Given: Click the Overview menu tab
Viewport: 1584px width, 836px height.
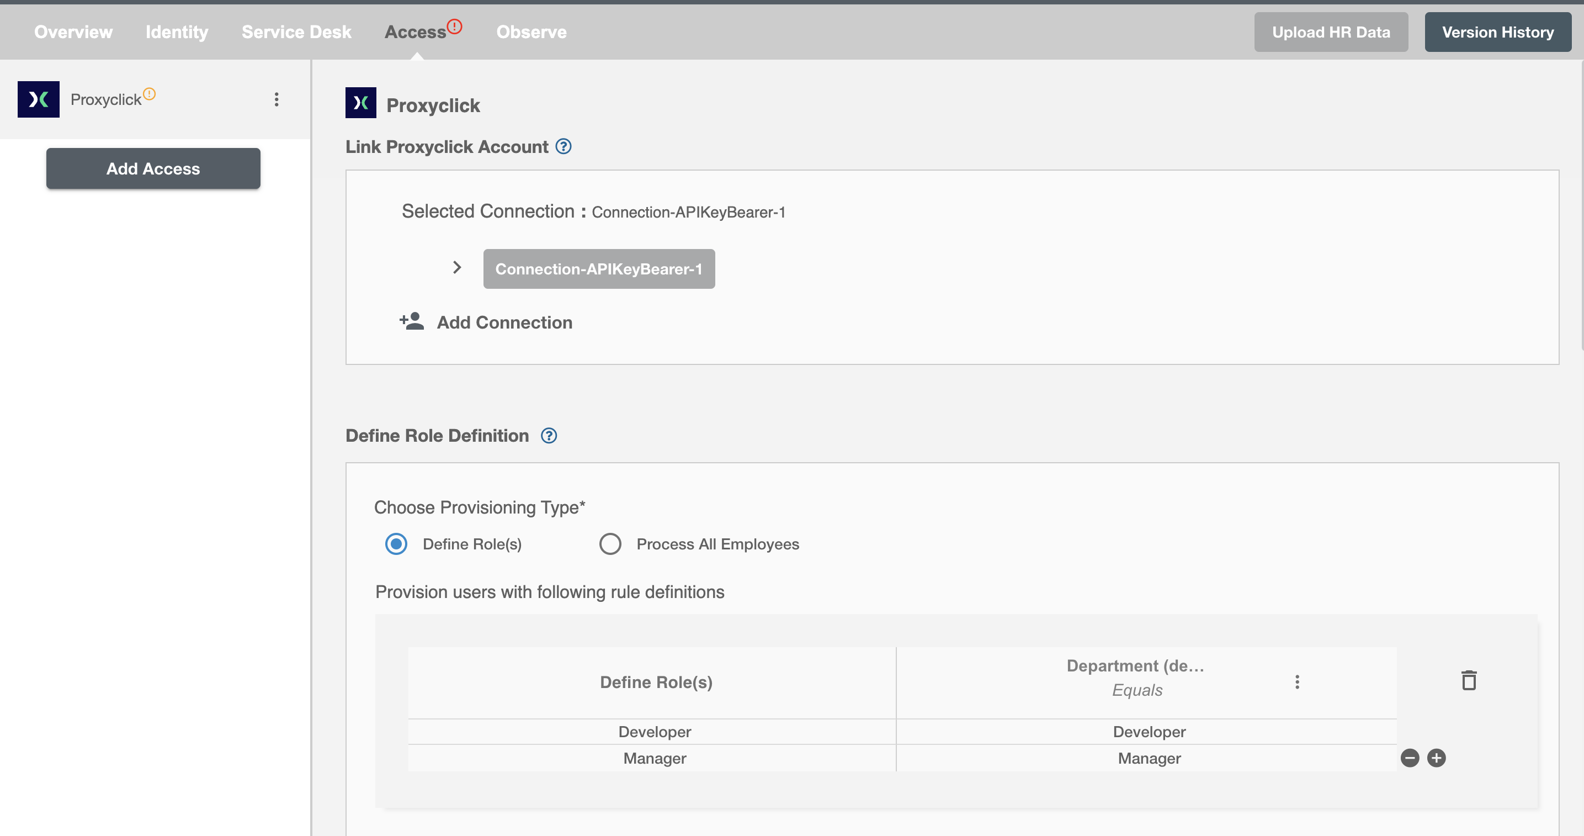Looking at the screenshot, I should [73, 31].
